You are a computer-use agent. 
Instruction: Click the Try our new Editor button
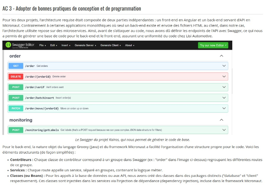pos(213,45)
